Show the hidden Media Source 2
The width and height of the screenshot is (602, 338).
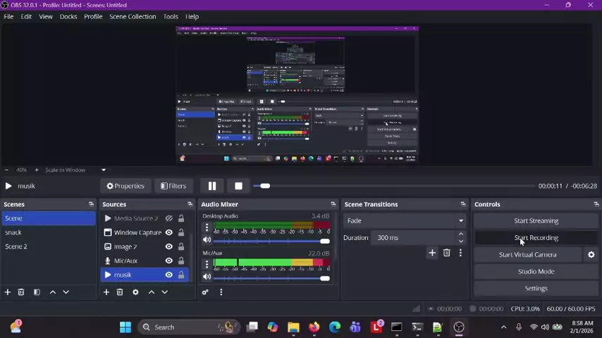coord(168,218)
